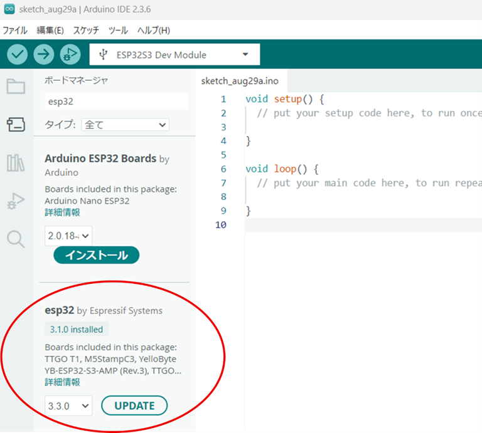The image size is (482, 433).
Task: Open the 3.3.0 version dropdown for esp32
Action: (x=68, y=405)
